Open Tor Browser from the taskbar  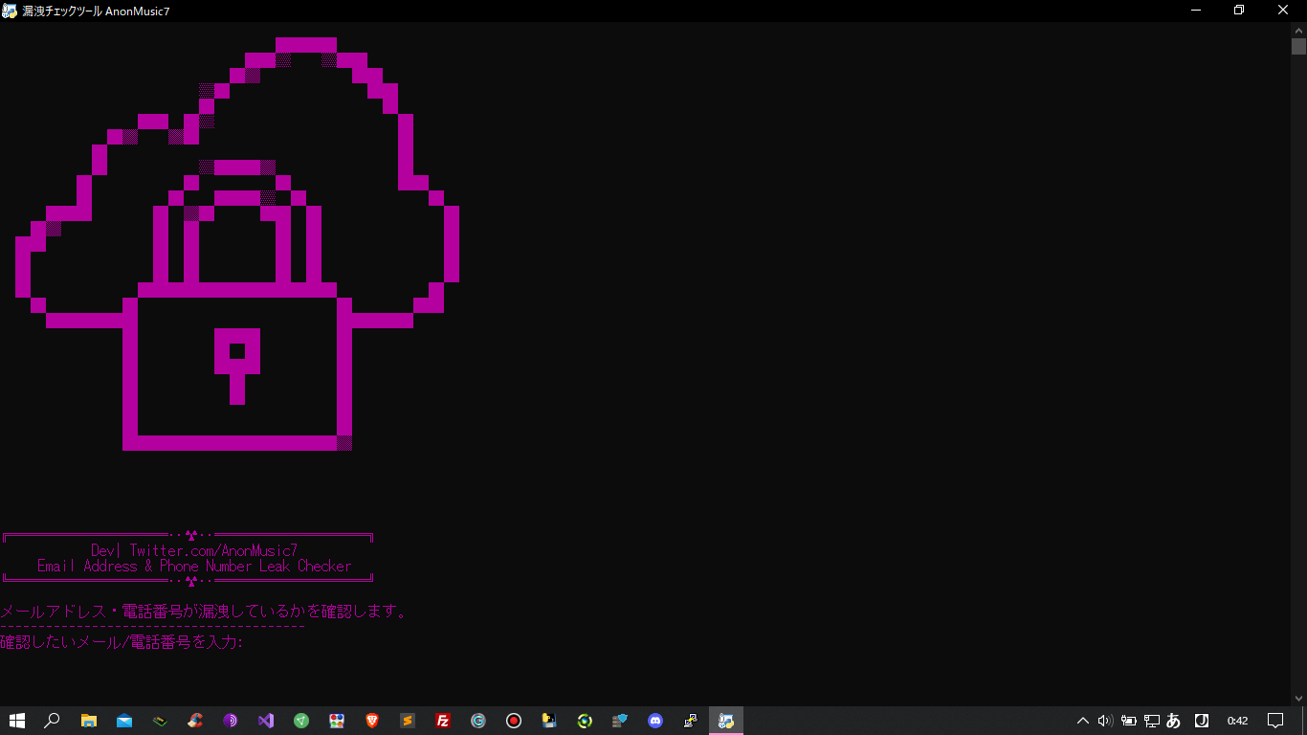[x=230, y=721]
